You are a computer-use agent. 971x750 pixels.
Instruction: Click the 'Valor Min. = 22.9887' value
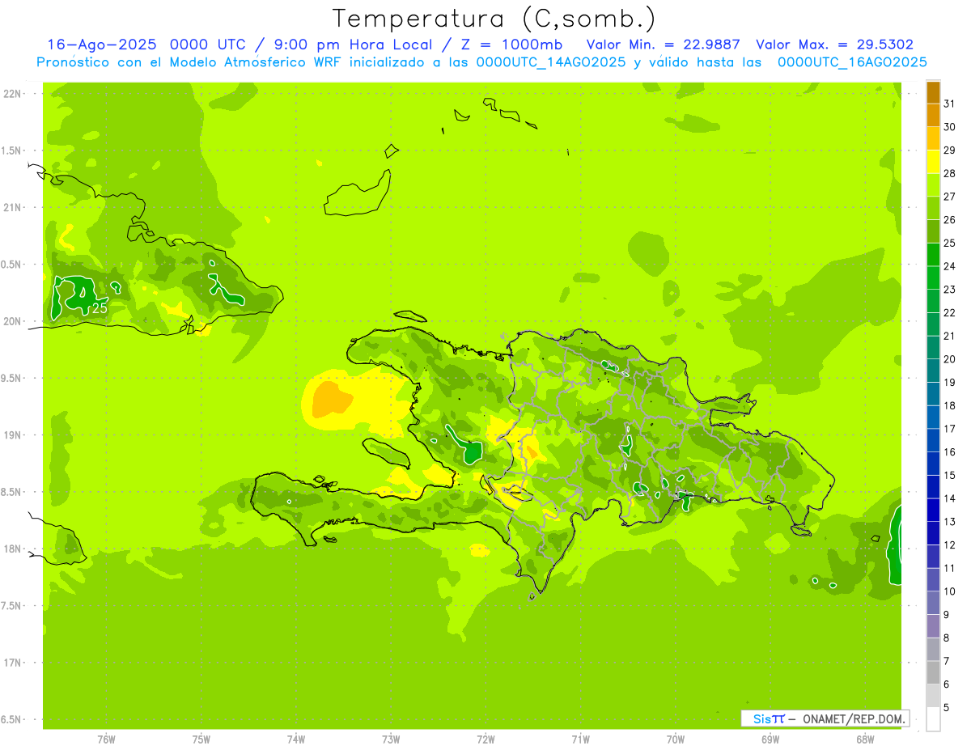click(x=664, y=44)
